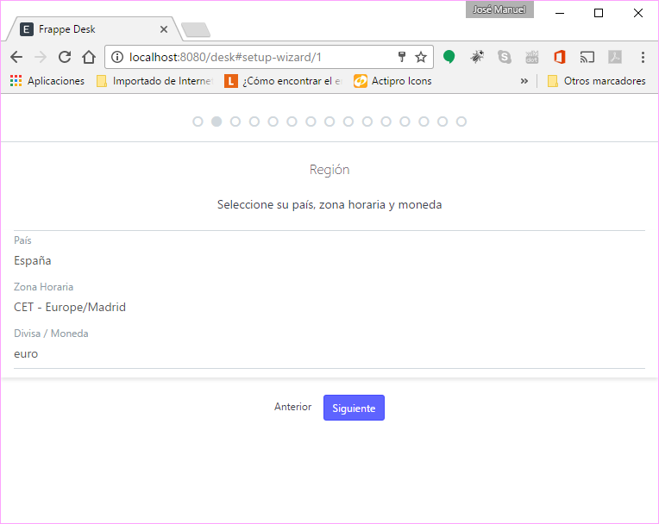Open the Skype extension icon
The image size is (659, 524).
(505, 57)
